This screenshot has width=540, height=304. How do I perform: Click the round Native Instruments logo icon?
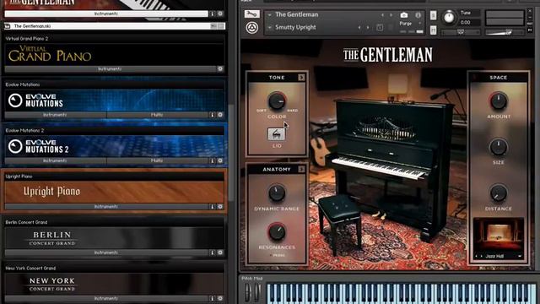point(252,28)
